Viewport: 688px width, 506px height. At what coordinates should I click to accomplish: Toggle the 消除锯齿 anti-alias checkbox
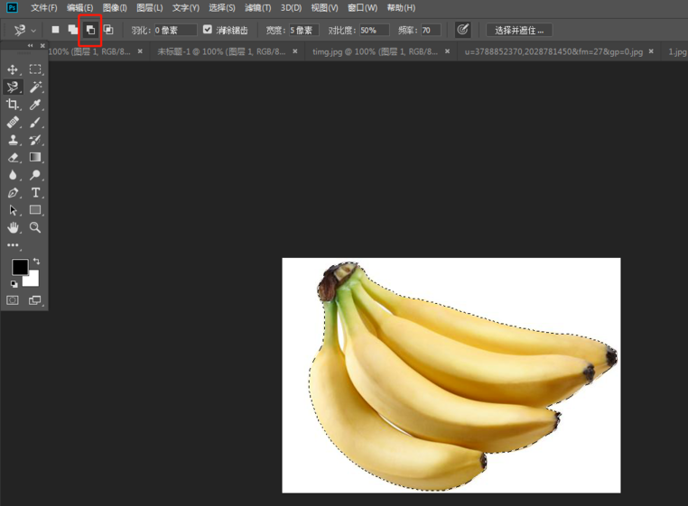pos(208,30)
